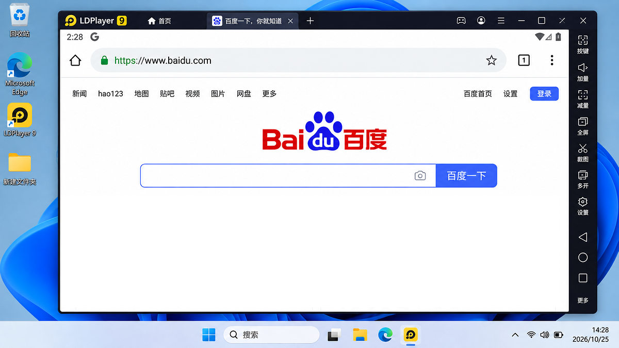Click the LDPlayer 9 logo in title bar
The height and width of the screenshot is (348, 619).
pyautogui.click(x=95, y=21)
